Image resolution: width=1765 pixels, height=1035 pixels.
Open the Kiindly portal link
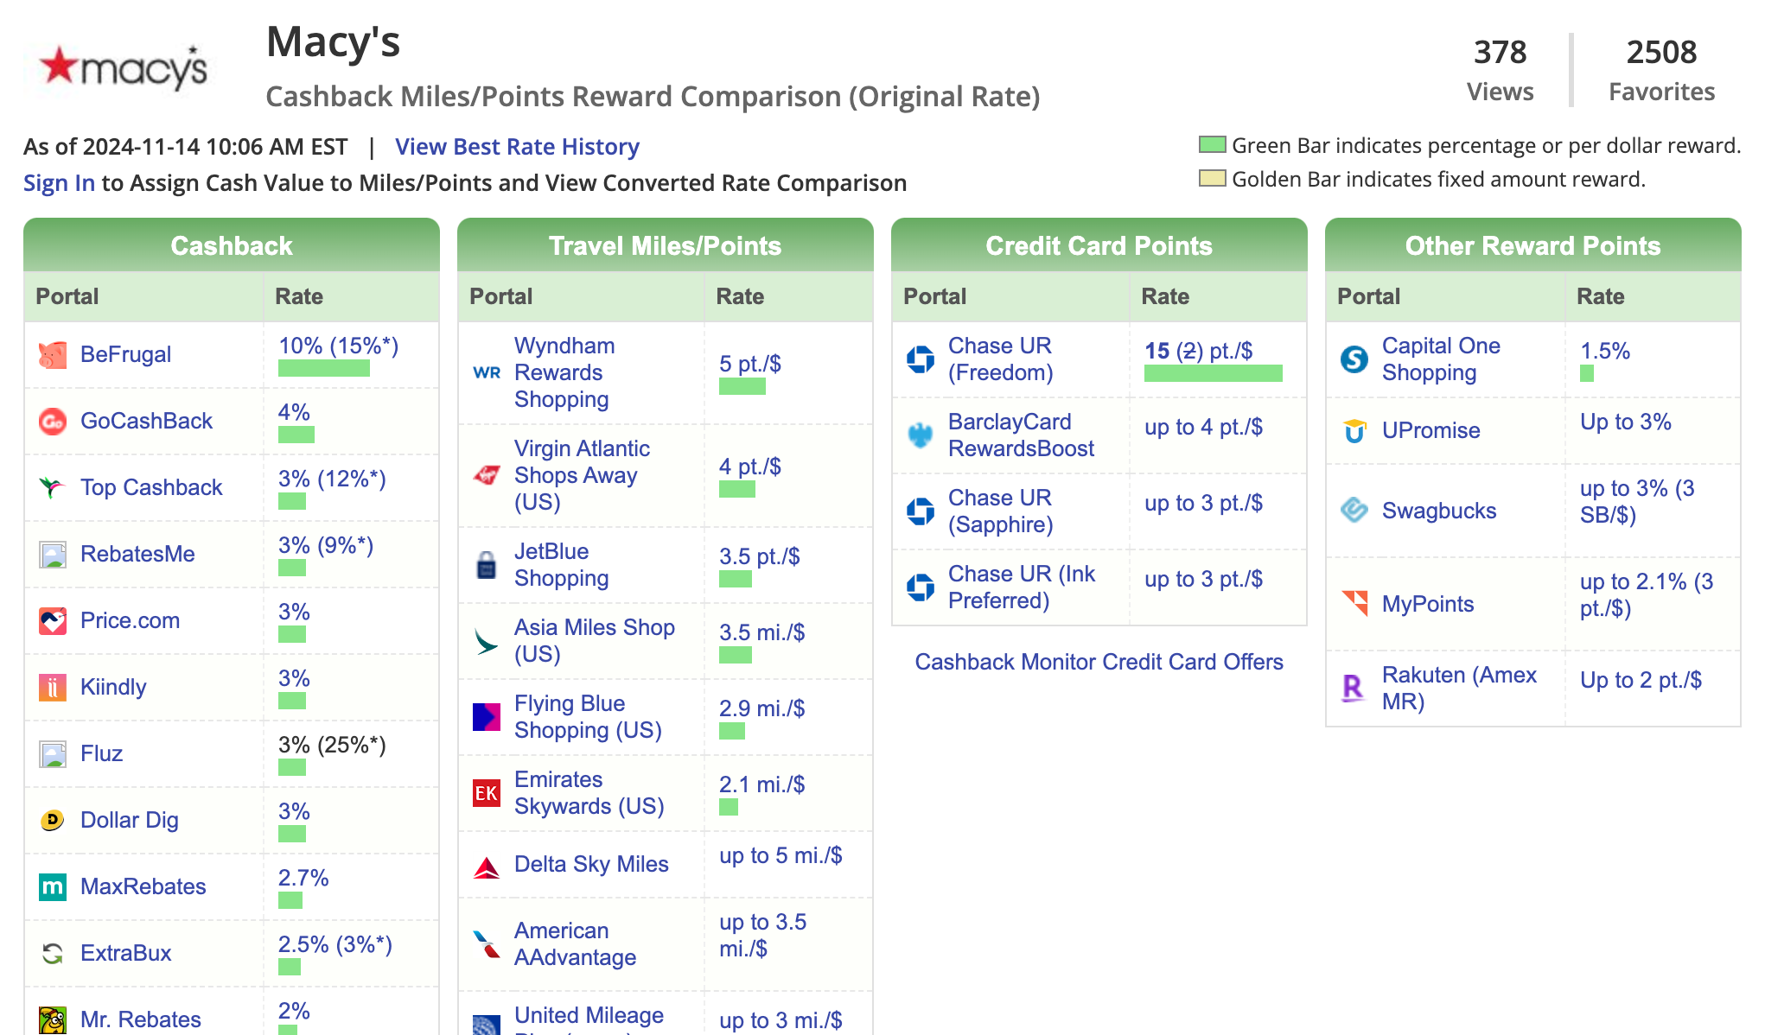coord(113,688)
